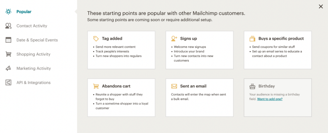This screenshot has width=328, height=133.
Task: Click the Popular starburst icon
Action: pyautogui.click(x=9, y=12)
